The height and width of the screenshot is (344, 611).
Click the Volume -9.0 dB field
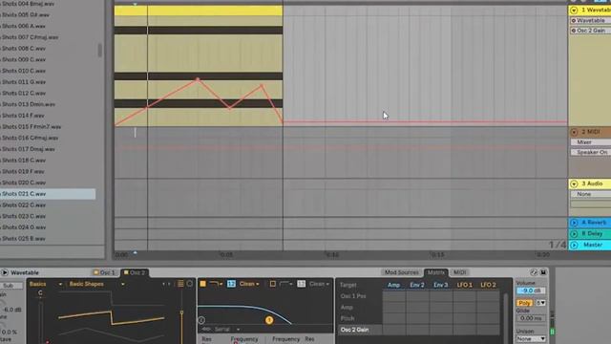pos(531,290)
